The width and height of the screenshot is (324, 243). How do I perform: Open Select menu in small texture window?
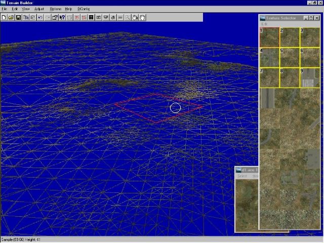click(x=242, y=176)
